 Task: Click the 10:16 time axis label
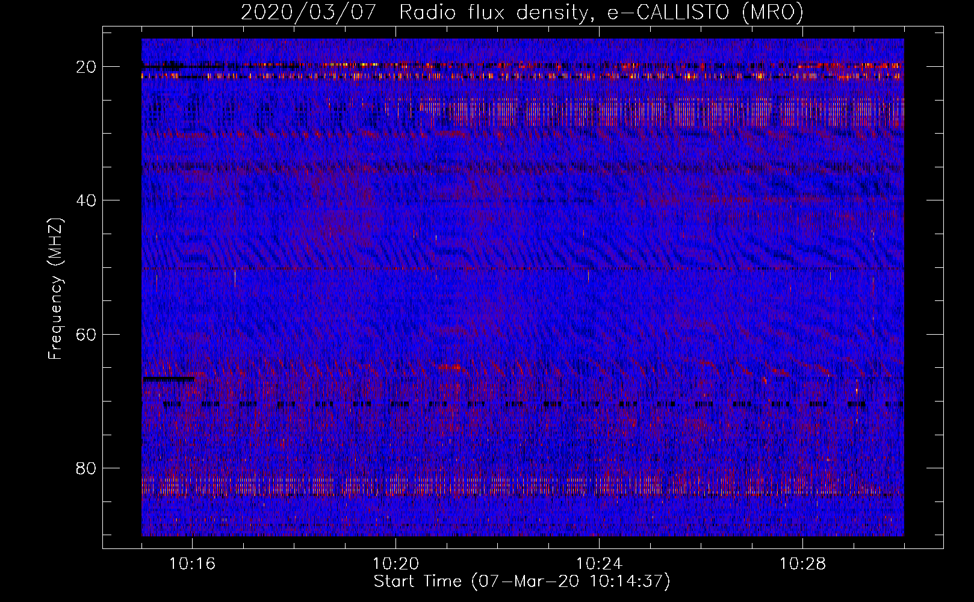(192, 563)
